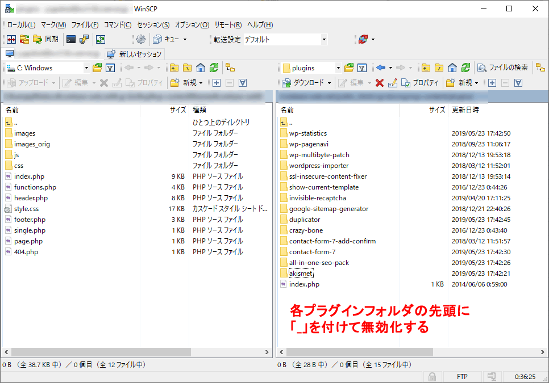The image size is (549, 383).
Task: Open the セッション(S) menu
Action: pyautogui.click(x=153, y=25)
